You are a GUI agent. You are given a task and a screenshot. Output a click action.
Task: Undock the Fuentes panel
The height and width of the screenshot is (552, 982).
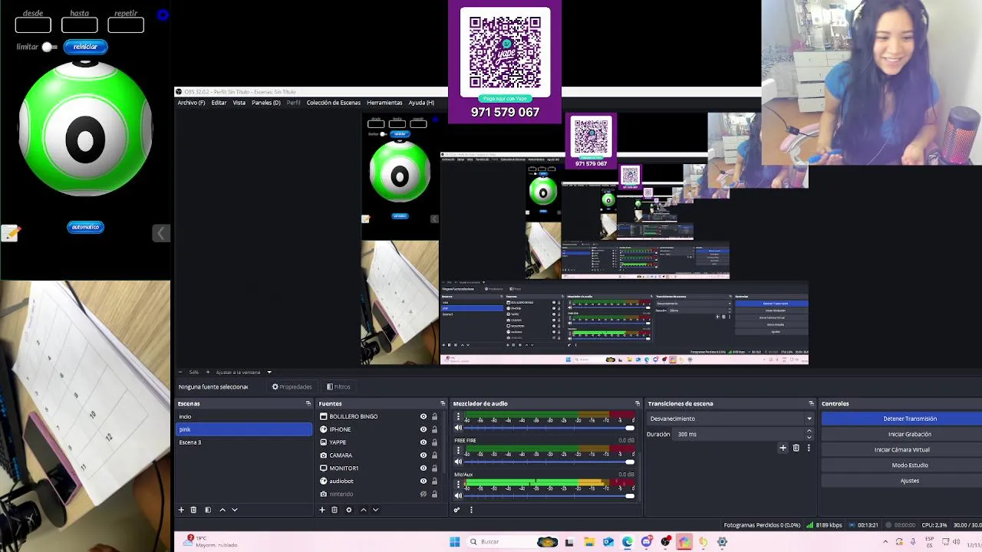click(443, 403)
